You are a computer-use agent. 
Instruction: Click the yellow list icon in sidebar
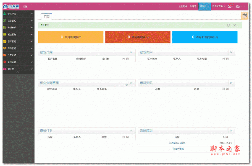[x=5, y=34]
